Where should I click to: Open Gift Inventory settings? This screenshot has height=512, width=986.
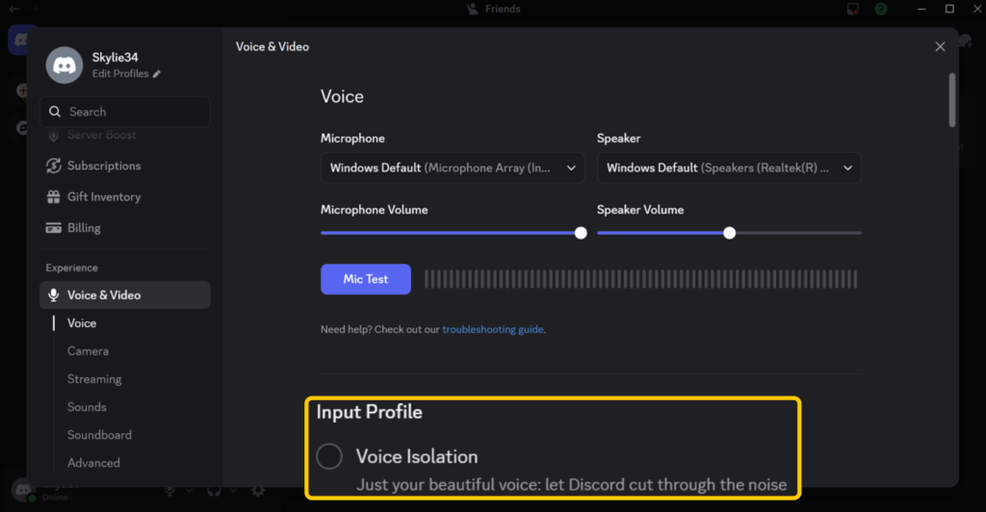pos(124,196)
